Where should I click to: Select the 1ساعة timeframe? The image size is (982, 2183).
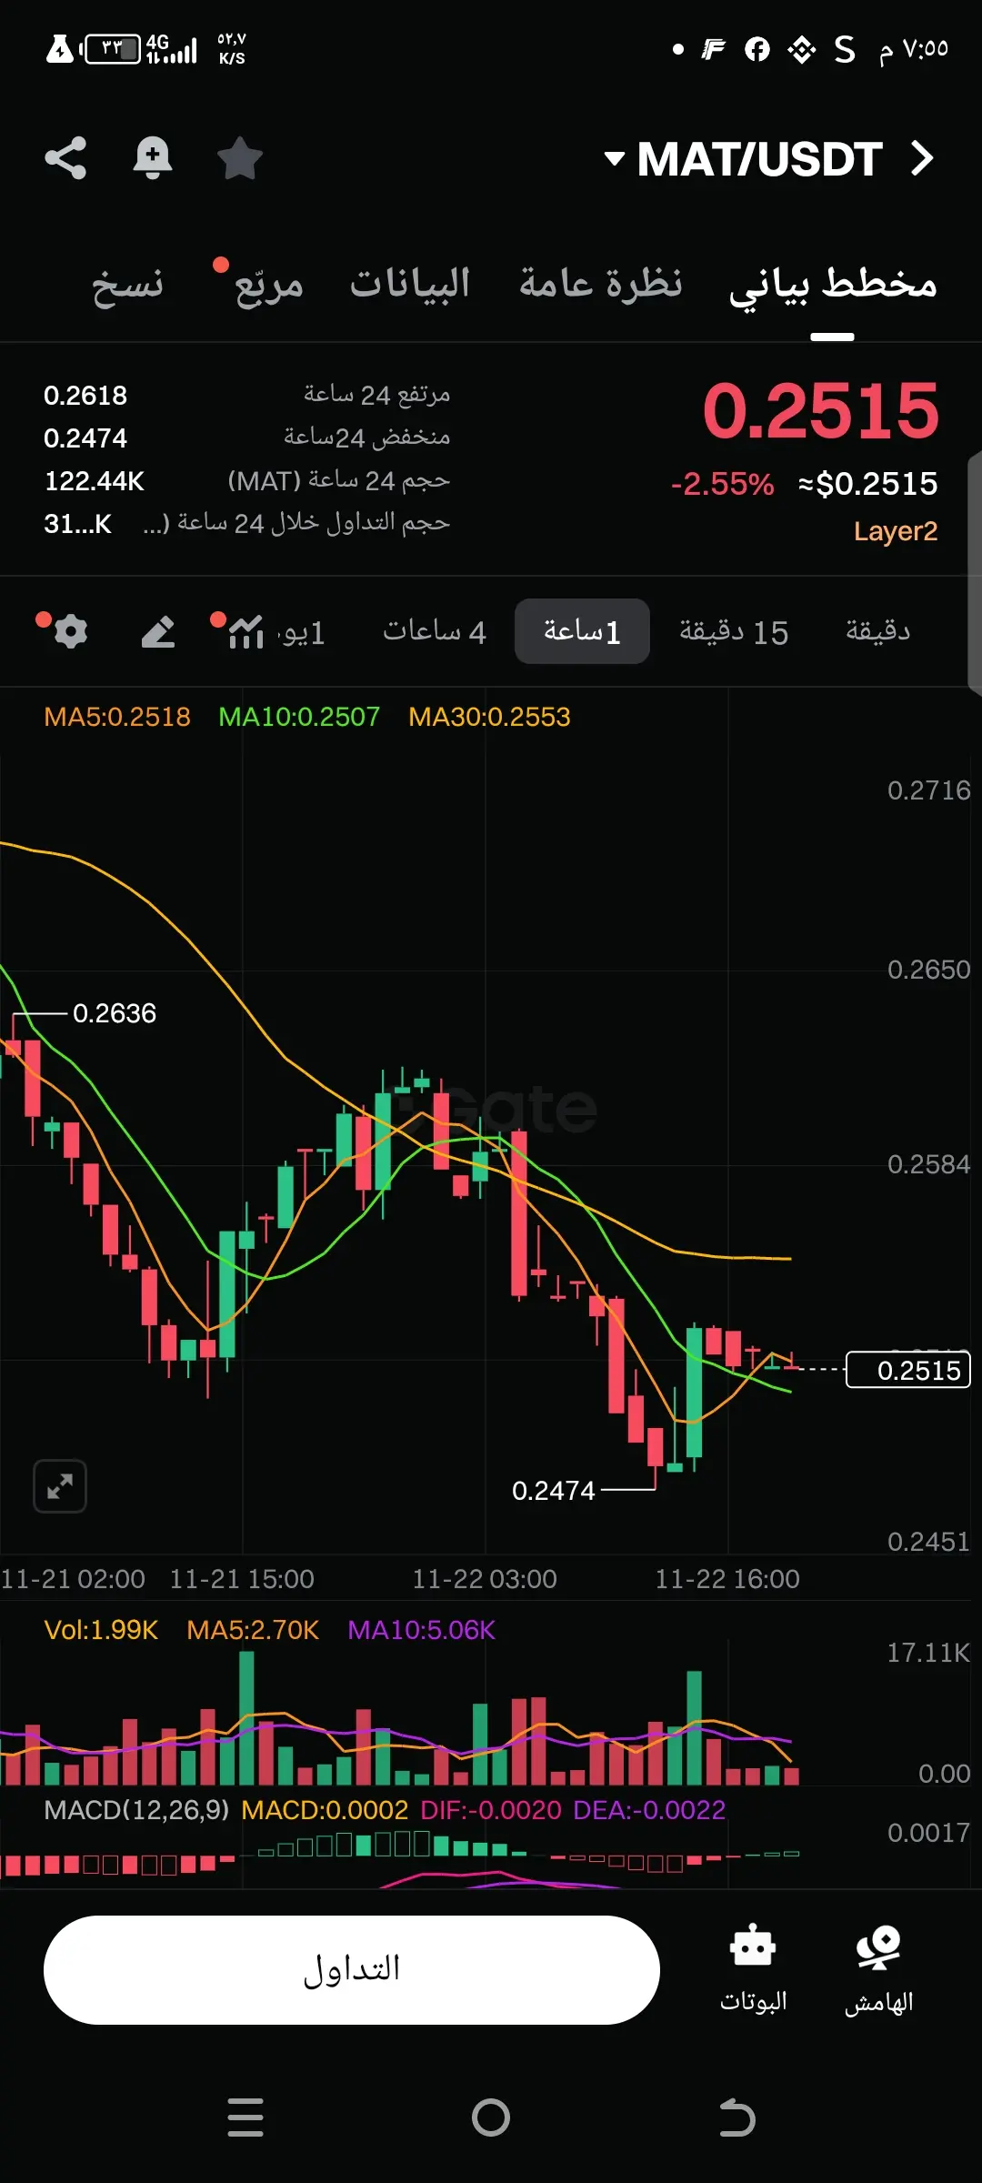tap(582, 631)
